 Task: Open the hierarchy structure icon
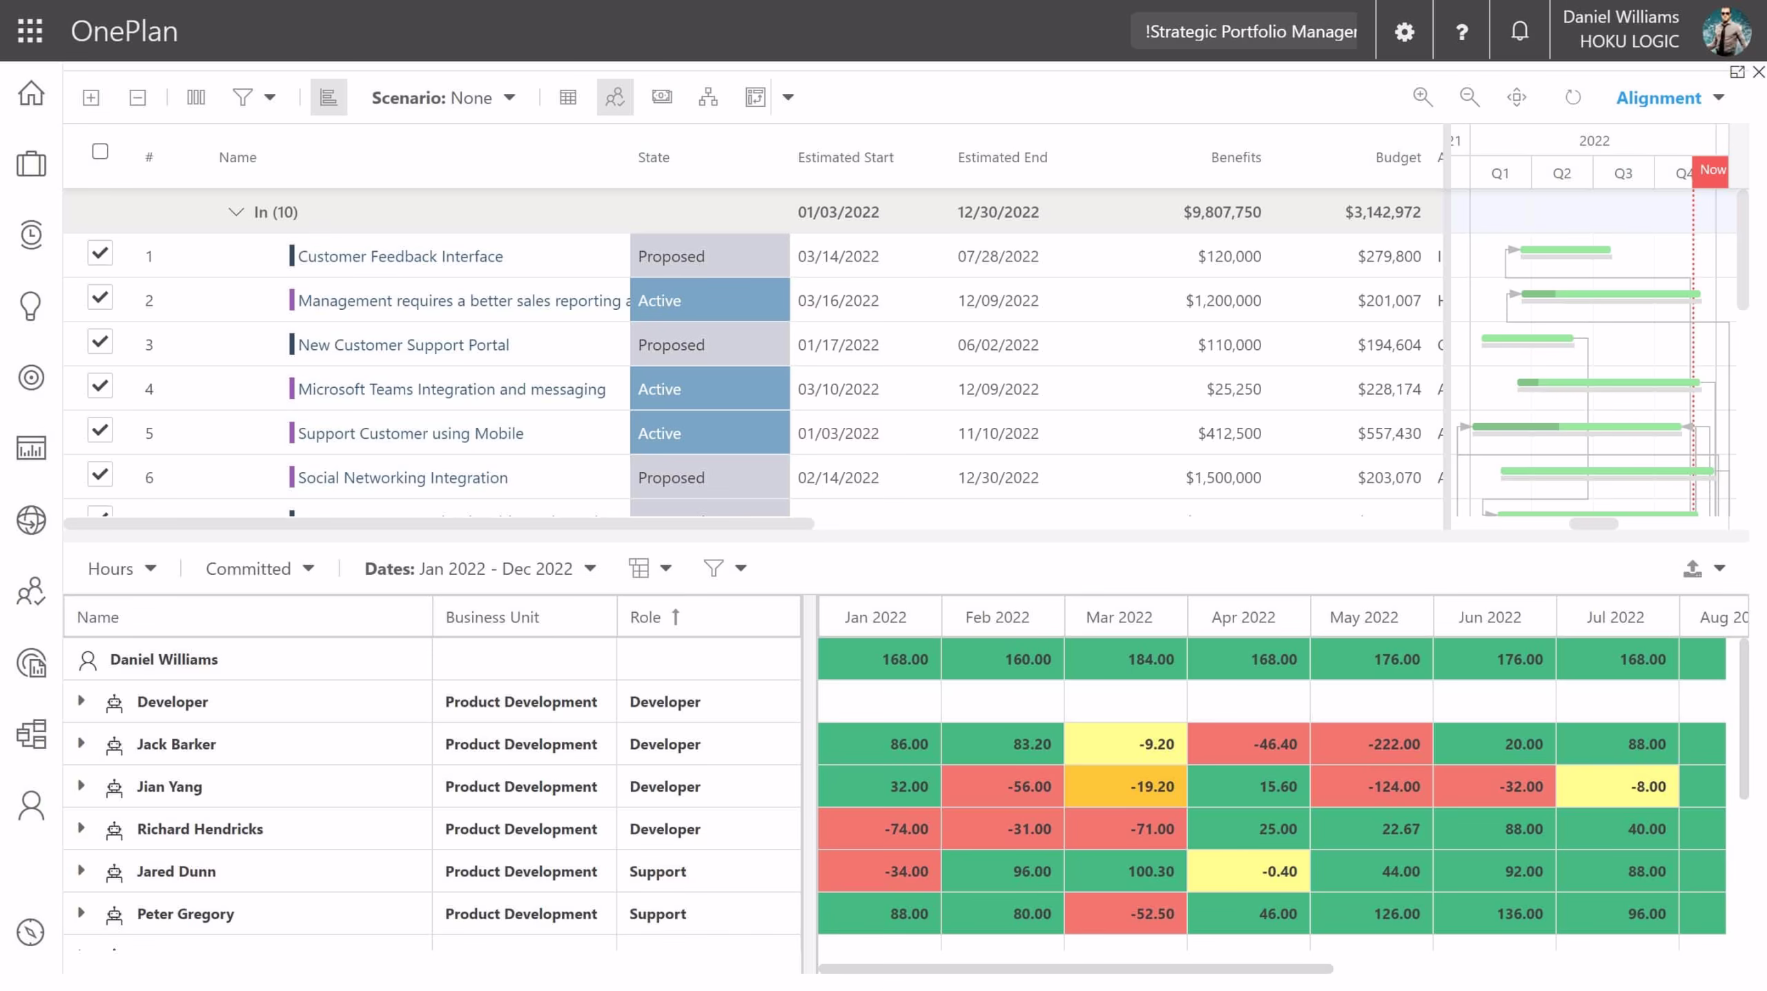coord(708,97)
